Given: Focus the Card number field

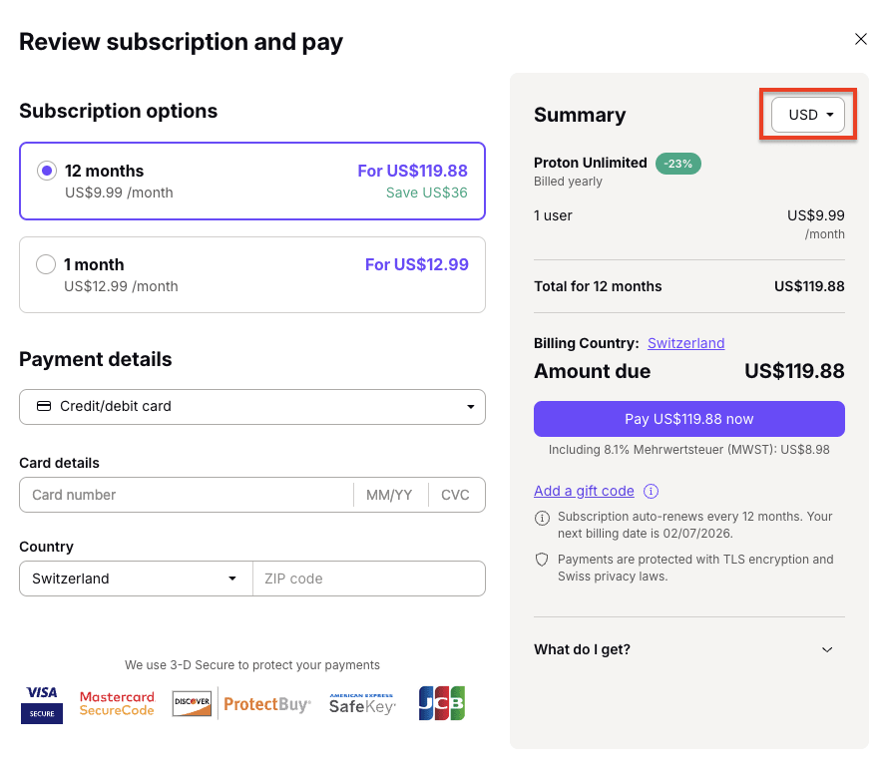Looking at the screenshot, I should 186,495.
